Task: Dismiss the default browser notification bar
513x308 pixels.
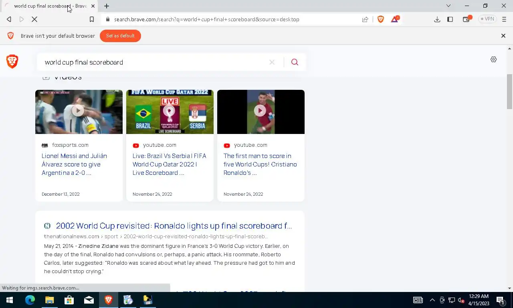Action: pos(503,36)
